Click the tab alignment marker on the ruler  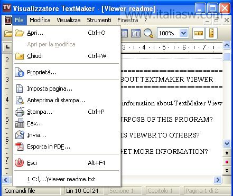(7, 47)
